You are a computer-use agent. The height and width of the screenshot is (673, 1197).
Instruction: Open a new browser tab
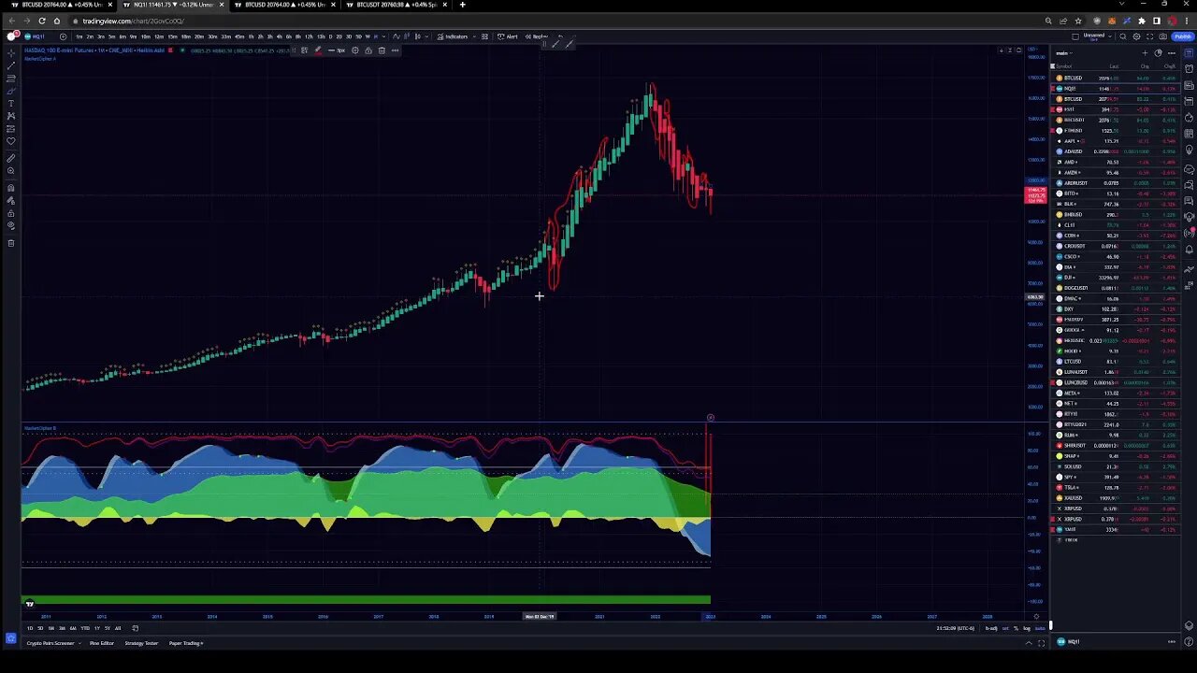[x=462, y=5]
